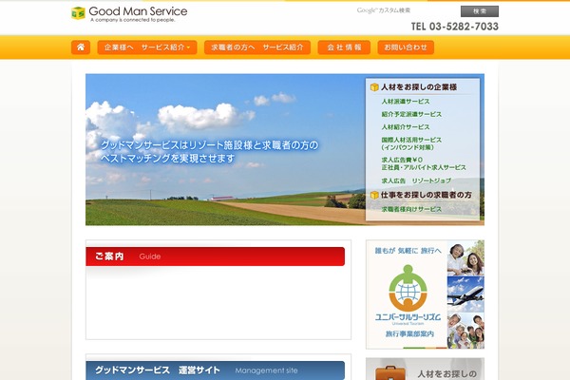Open the 求職者様向けサービス link
This screenshot has width=570, height=380.
click(x=411, y=209)
